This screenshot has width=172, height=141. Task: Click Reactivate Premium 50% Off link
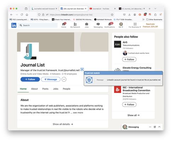pos(150,25)
